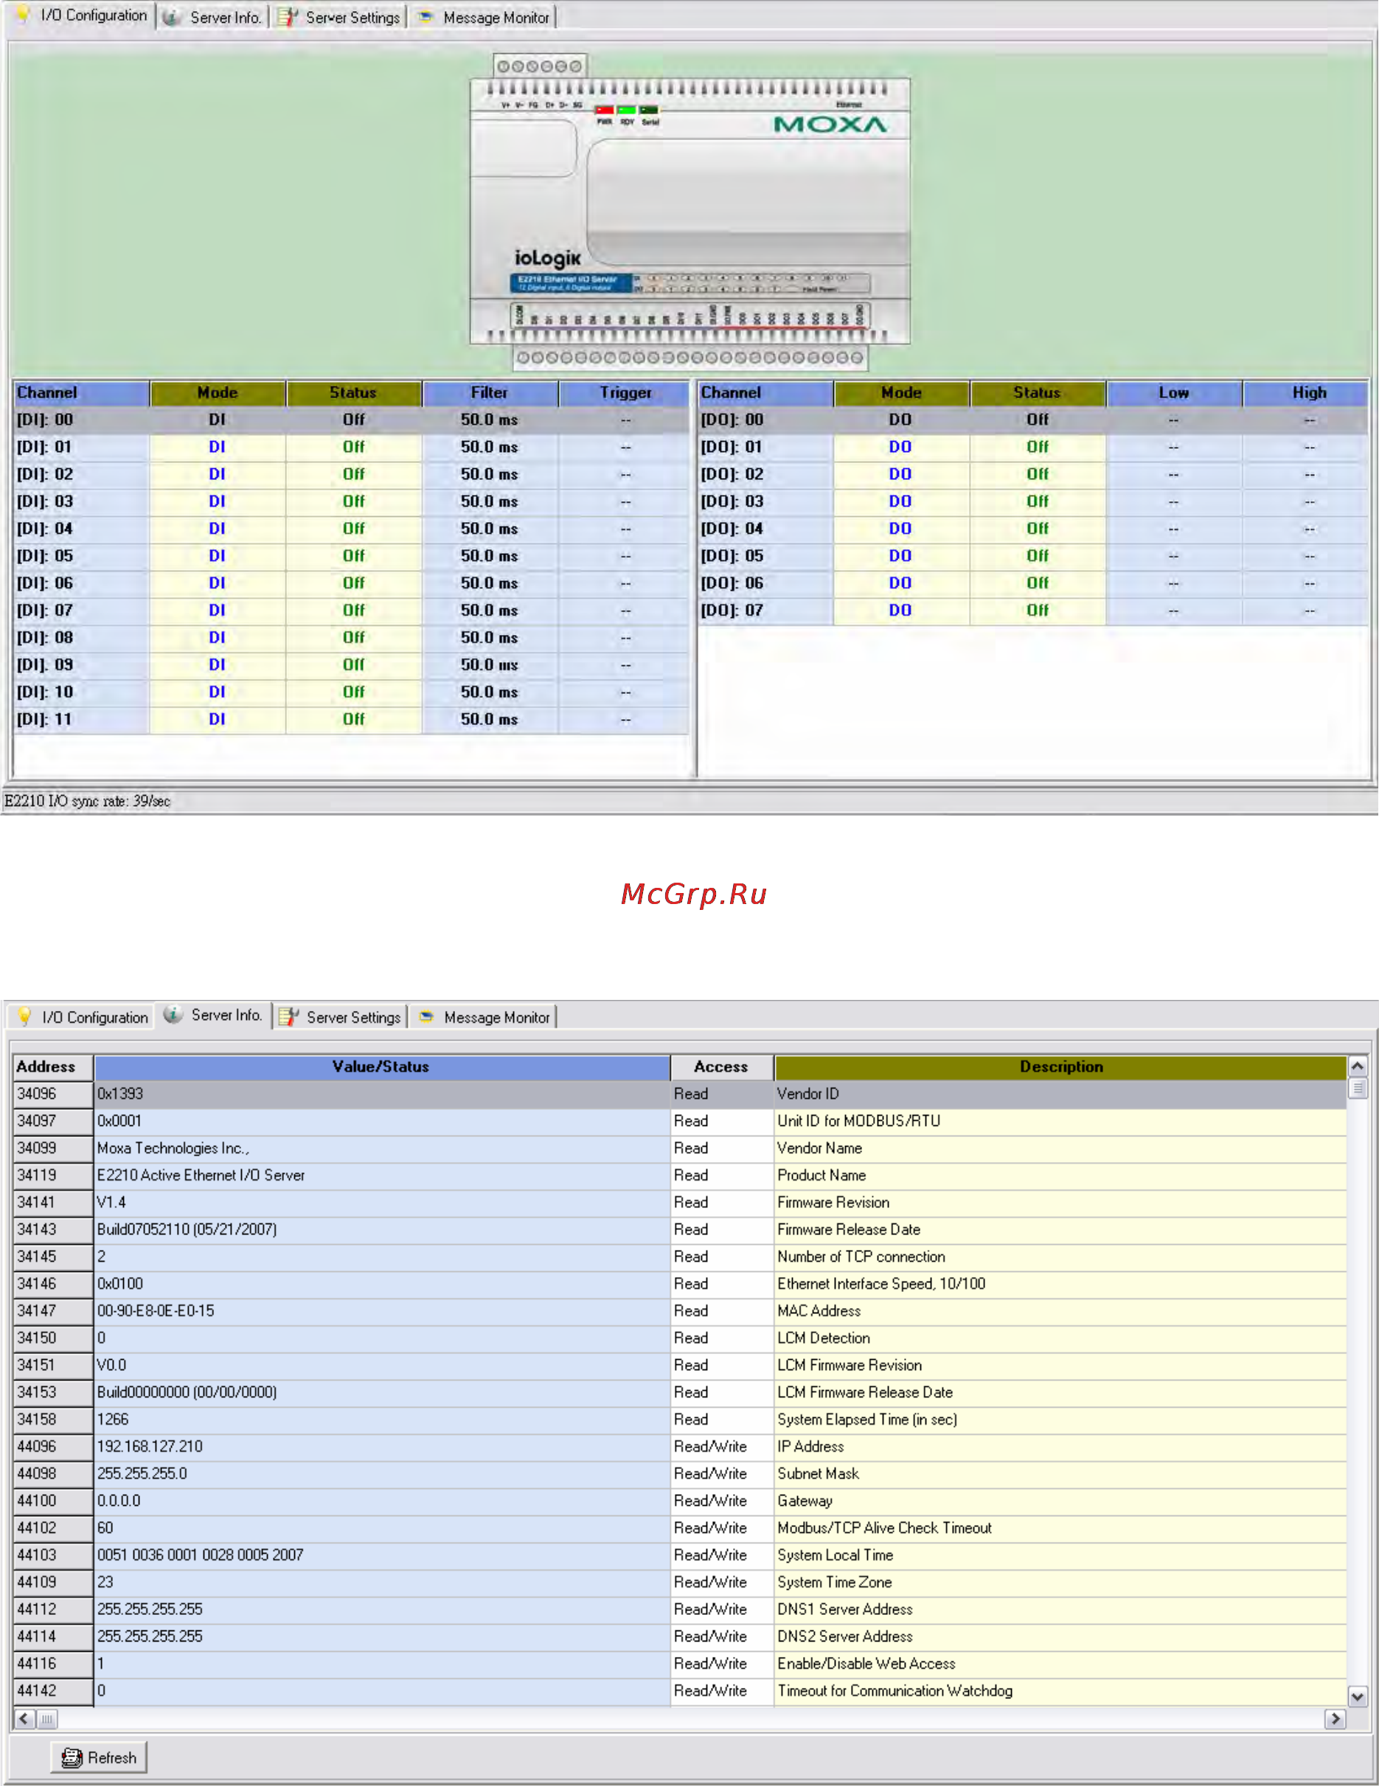Click firmware revision value V1.4
Viewport: 1379px width, 1786px height.
(111, 1202)
